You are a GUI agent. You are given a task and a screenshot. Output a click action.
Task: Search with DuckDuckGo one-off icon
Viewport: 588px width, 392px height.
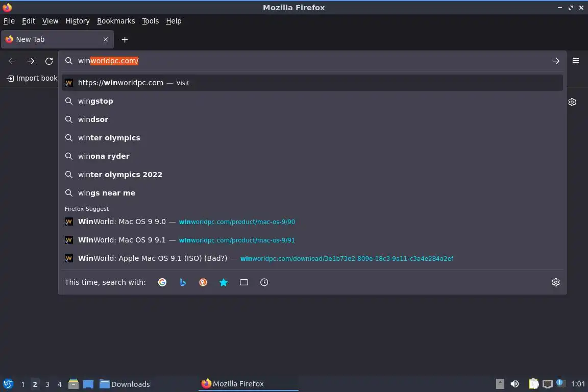pyautogui.click(x=203, y=282)
